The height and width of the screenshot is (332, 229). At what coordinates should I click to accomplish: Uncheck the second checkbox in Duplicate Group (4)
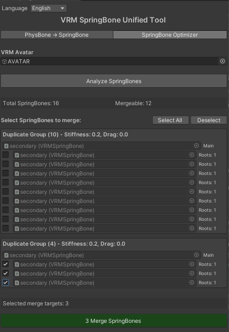coord(6,273)
